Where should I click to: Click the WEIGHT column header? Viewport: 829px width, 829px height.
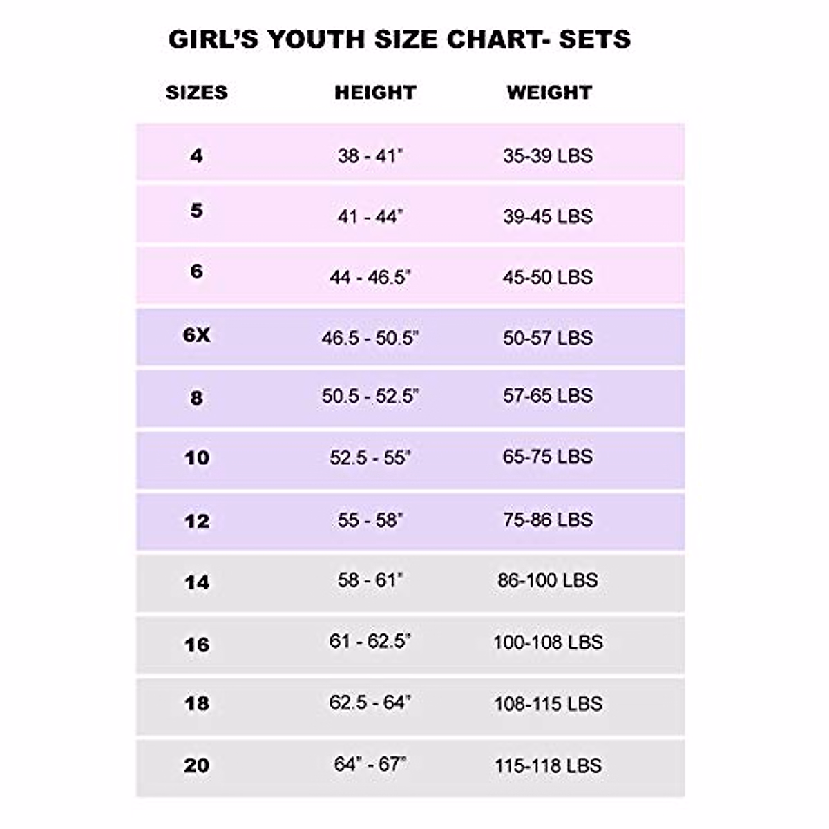coord(549,93)
